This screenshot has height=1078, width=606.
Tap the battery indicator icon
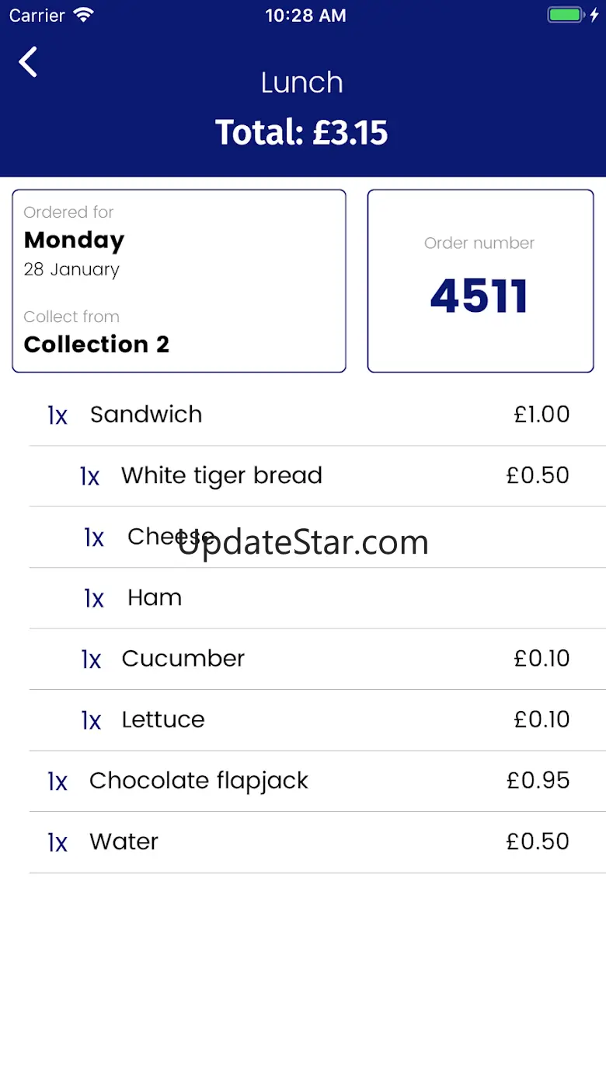565,16
